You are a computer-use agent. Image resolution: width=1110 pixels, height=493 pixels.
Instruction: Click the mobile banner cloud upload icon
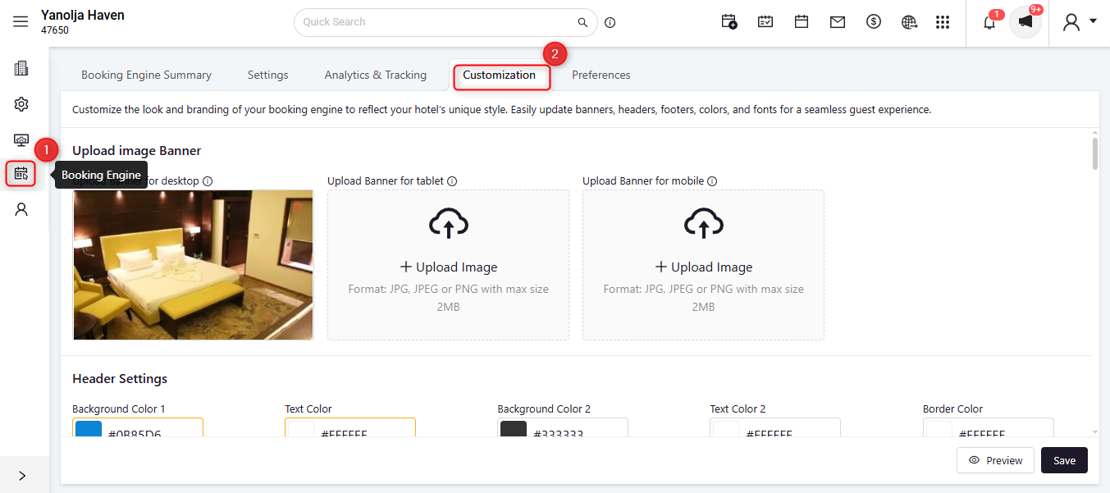coord(703,223)
